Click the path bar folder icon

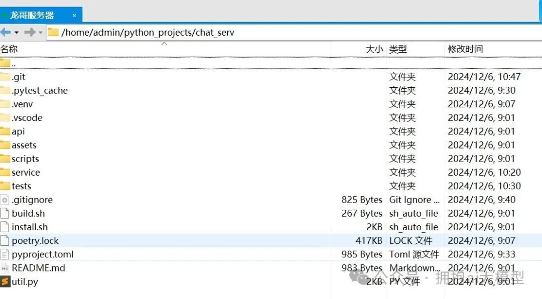[53, 32]
